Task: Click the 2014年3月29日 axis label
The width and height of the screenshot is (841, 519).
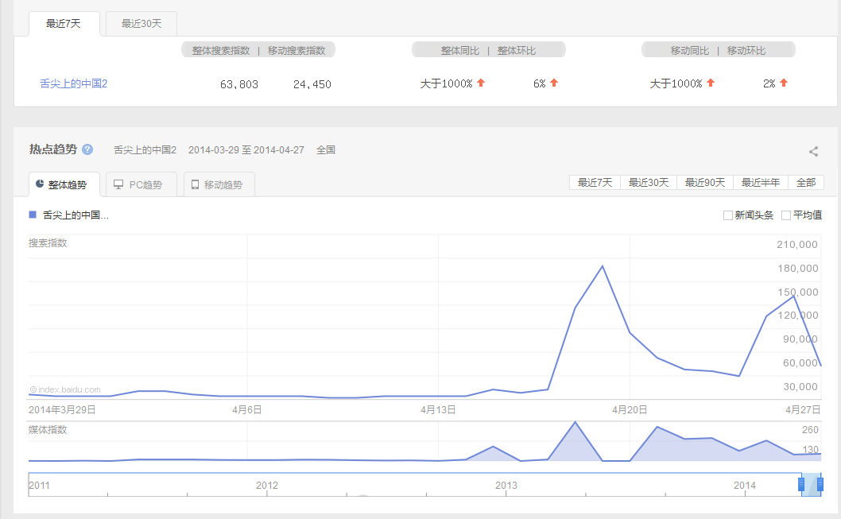Action: (62, 409)
